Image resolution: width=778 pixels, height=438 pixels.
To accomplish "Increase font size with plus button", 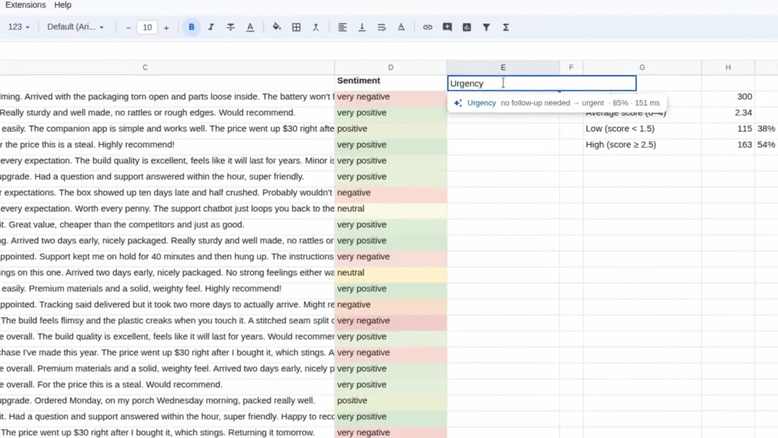I will click(166, 27).
